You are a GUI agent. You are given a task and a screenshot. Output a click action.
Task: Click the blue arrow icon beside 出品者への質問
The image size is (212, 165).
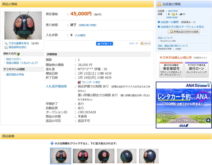click(159, 22)
